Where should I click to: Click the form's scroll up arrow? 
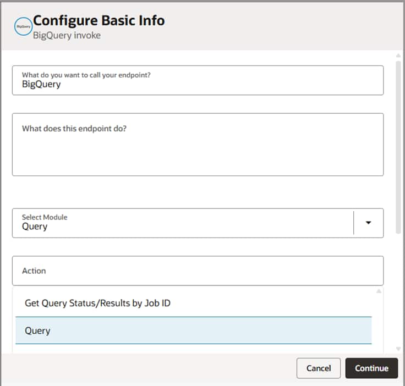(398, 56)
